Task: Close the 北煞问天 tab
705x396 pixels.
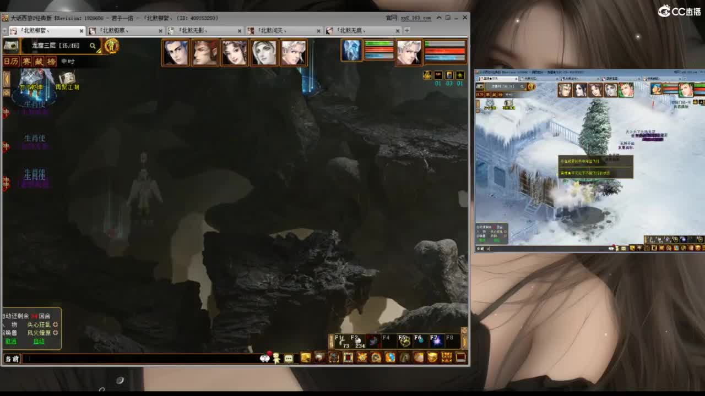Action: (x=318, y=31)
